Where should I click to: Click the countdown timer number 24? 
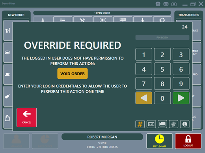(184, 27)
